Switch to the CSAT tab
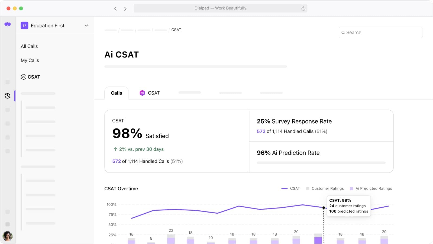 click(x=153, y=93)
